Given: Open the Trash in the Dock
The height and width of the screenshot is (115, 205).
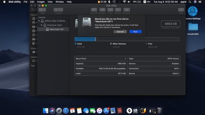Looking at the screenshot, I should point(159,111).
